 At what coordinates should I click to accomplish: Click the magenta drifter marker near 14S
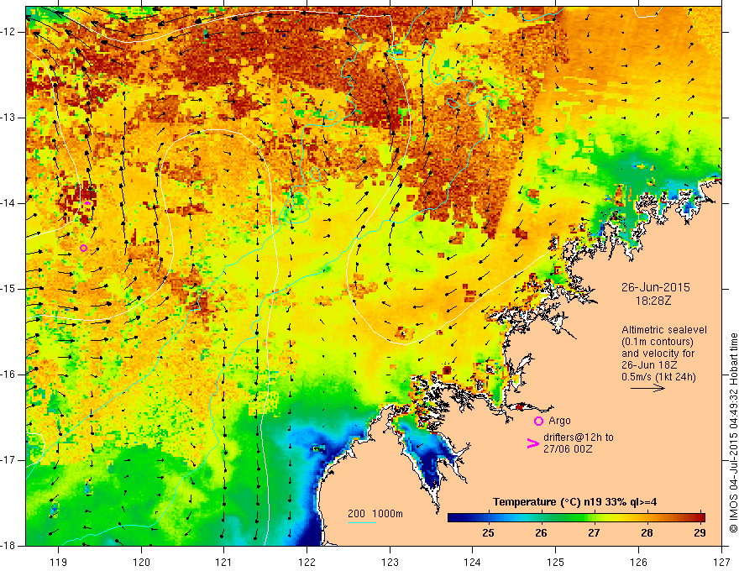[87, 203]
